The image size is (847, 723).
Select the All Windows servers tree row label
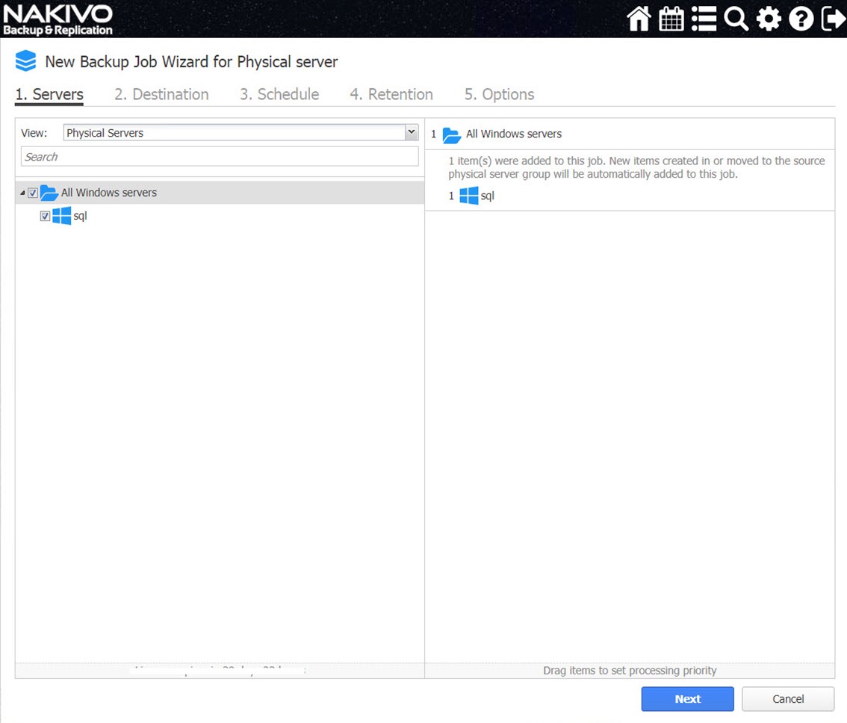[x=108, y=193]
